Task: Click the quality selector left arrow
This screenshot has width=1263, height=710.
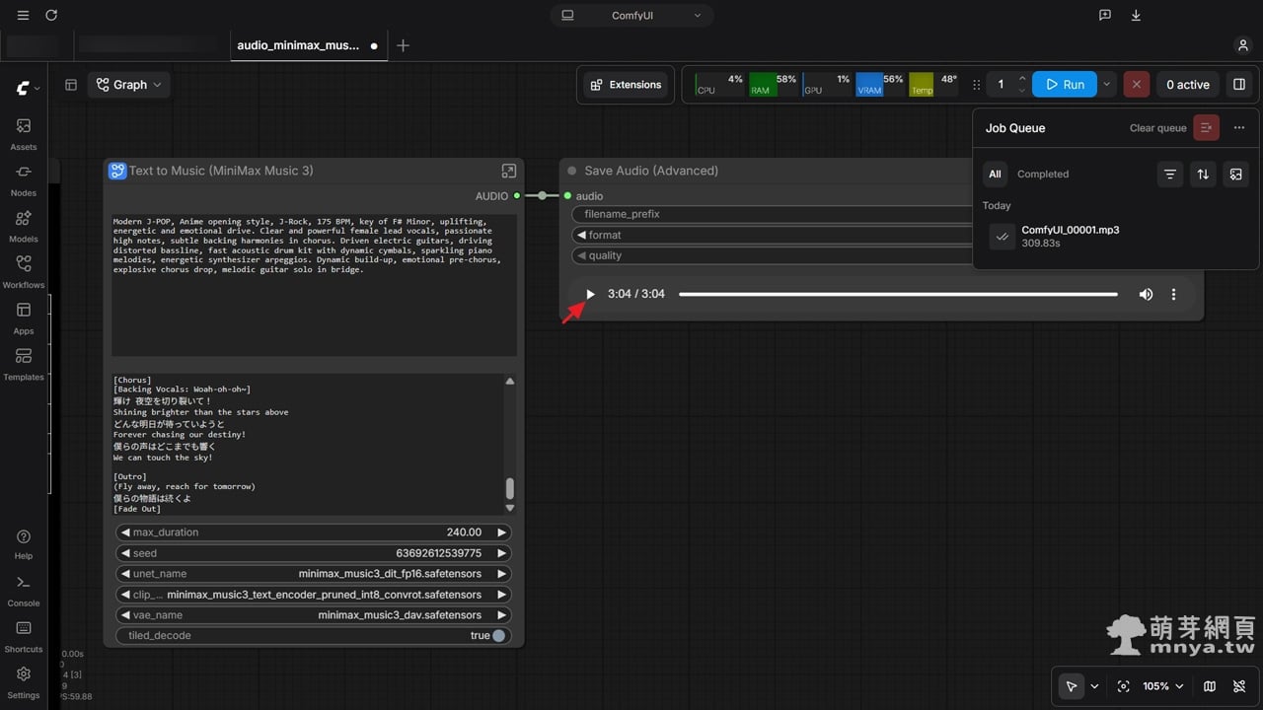Action: click(x=582, y=255)
